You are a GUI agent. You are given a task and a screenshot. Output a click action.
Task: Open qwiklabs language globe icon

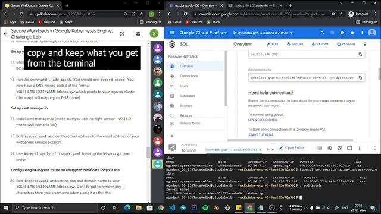point(138,34)
